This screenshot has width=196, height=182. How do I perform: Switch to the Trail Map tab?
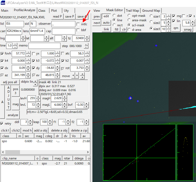coord(132,11)
